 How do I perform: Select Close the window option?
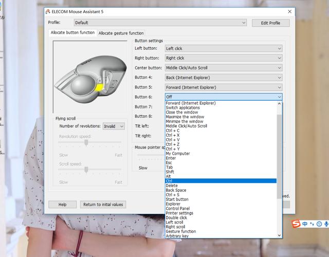coord(221,112)
